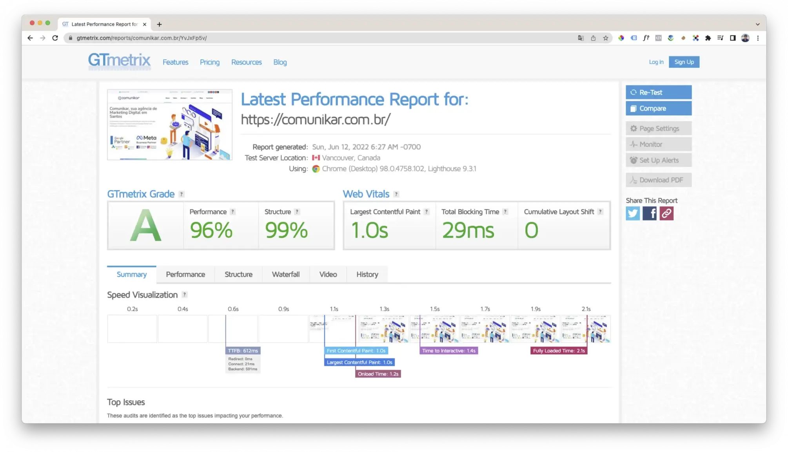The image size is (788, 452).
Task: Toggle the browser side panel icon
Action: click(733, 38)
